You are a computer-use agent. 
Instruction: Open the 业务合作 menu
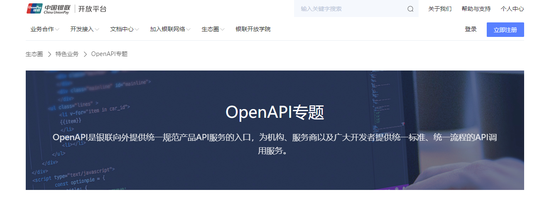42,29
